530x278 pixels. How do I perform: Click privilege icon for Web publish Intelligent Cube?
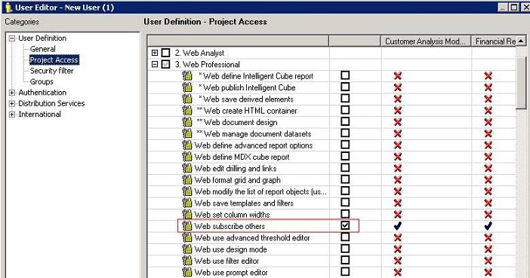click(x=187, y=87)
